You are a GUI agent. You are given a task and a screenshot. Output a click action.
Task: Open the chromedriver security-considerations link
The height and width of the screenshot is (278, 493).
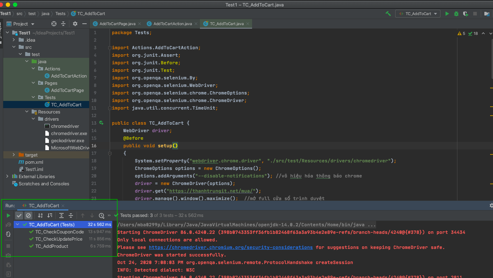click(x=230, y=247)
